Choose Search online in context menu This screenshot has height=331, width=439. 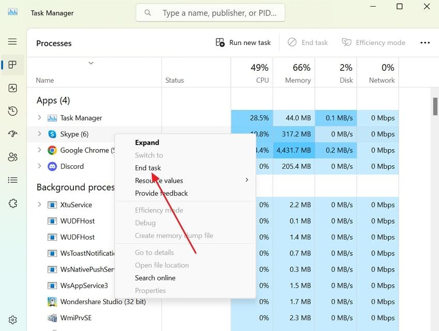click(155, 278)
